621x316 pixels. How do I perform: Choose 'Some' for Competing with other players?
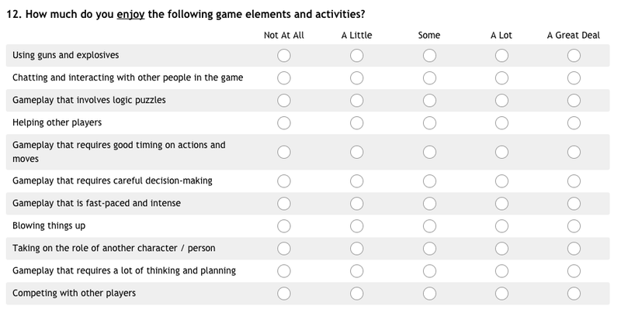(429, 294)
